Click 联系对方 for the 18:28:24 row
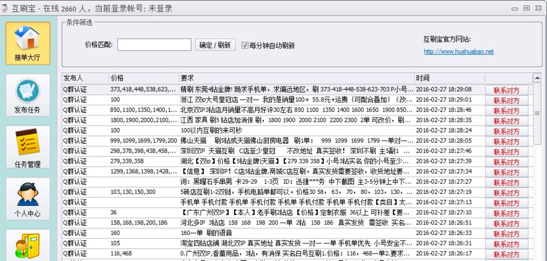 click(507, 131)
